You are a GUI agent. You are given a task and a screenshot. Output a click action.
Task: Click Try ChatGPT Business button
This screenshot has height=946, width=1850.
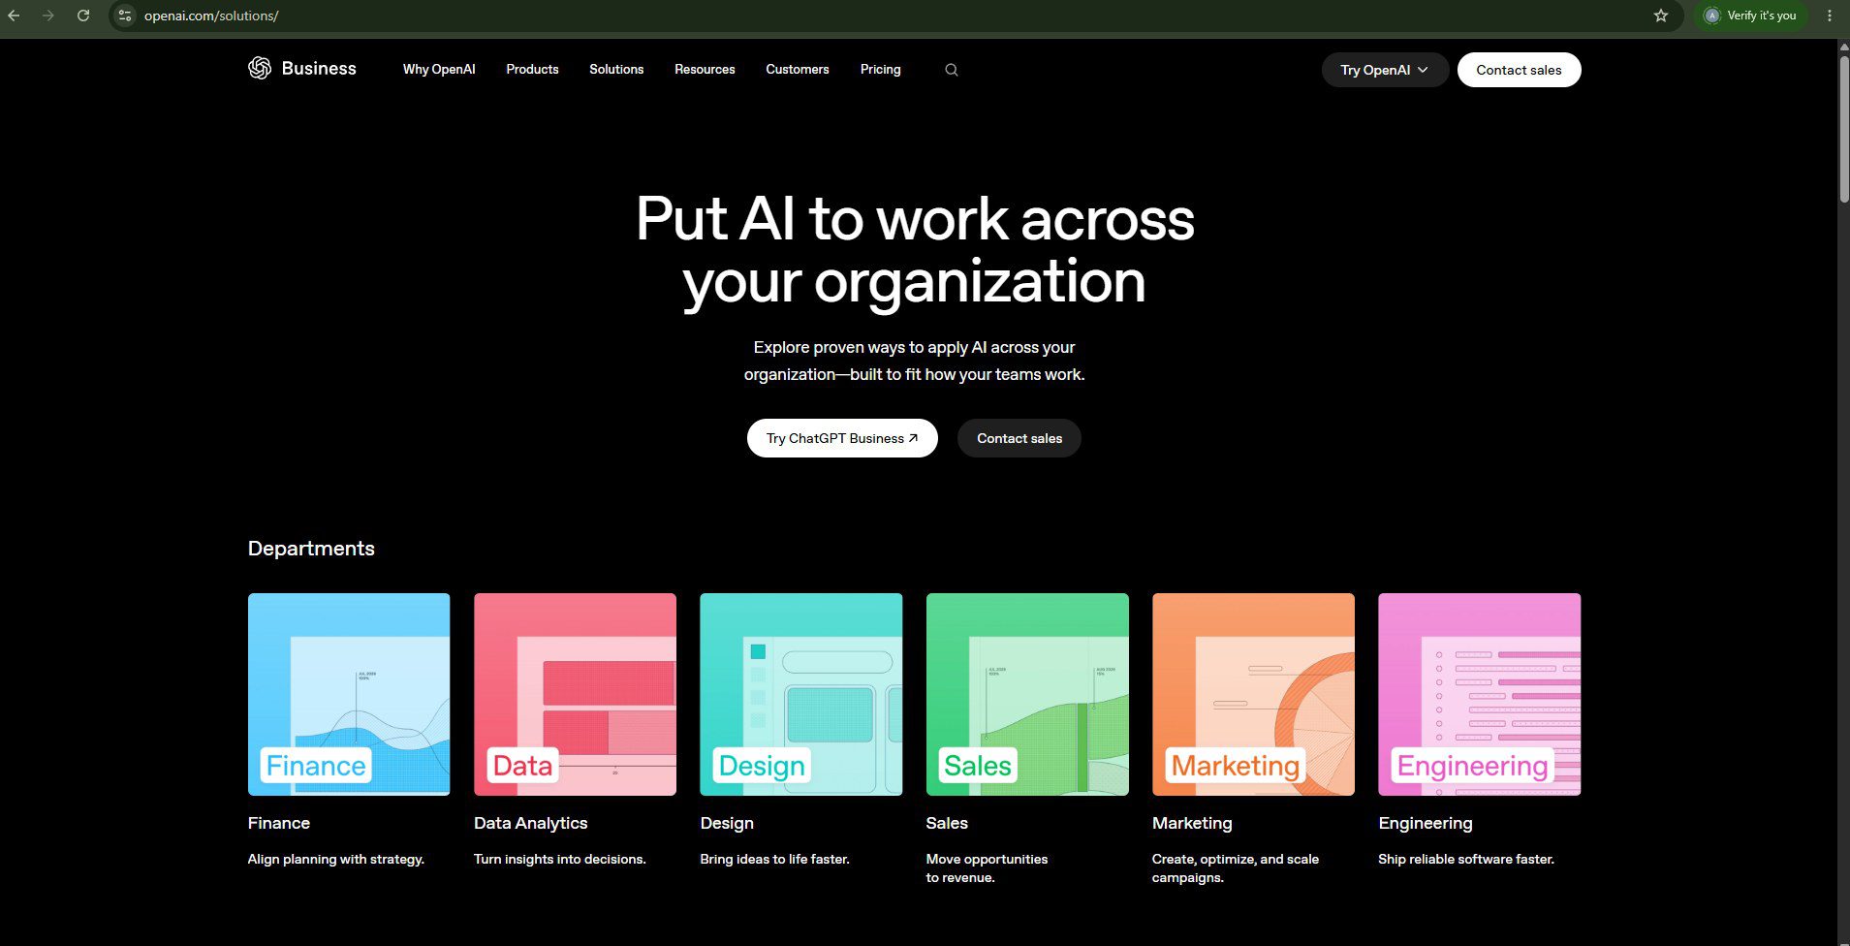point(842,438)
